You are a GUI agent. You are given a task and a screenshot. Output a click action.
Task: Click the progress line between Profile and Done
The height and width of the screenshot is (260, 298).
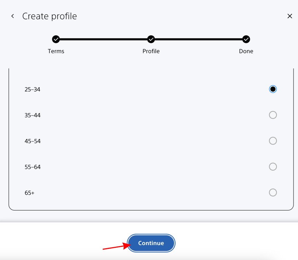[x=198, y=40]
